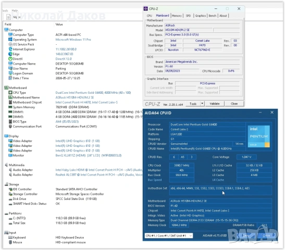This screenshot has width=285, height=250.
Task: Click the Storage category icon
Action: point(6,184)
